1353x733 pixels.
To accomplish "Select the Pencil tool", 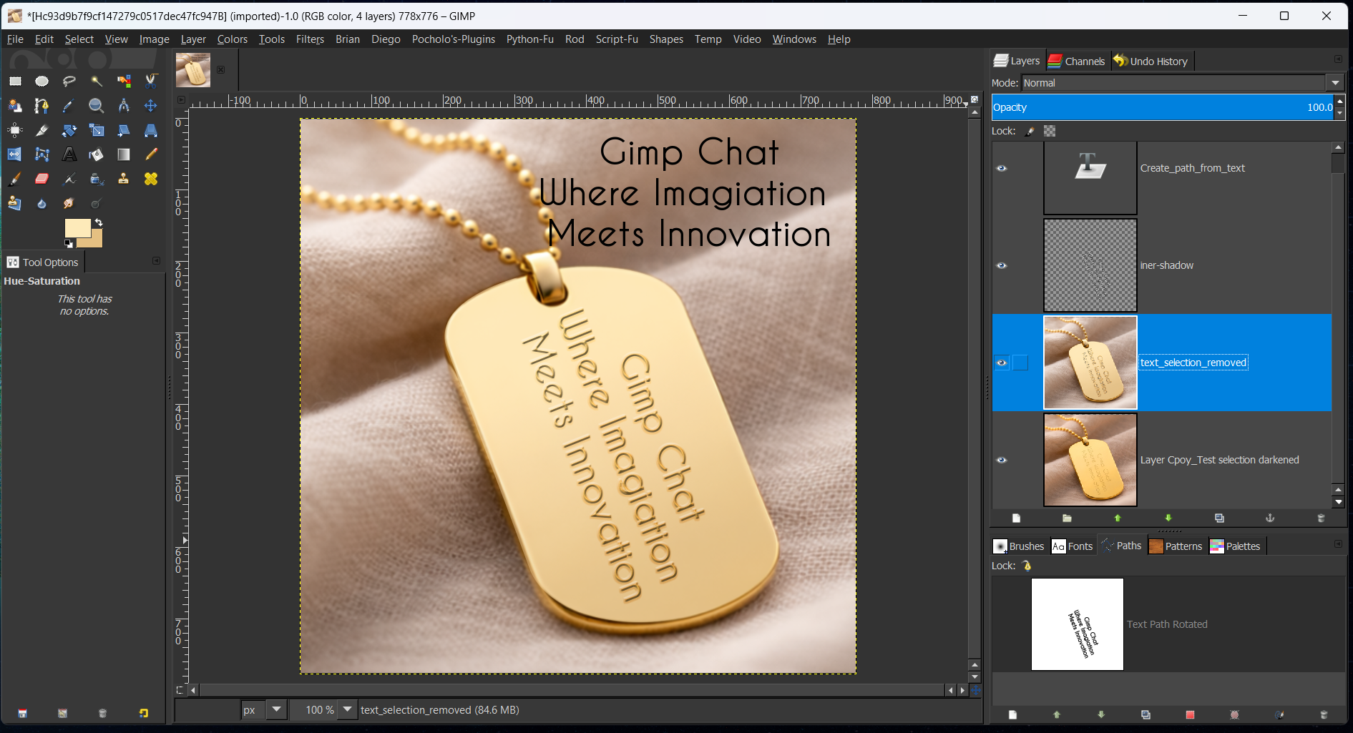I will tap(151, 154).
